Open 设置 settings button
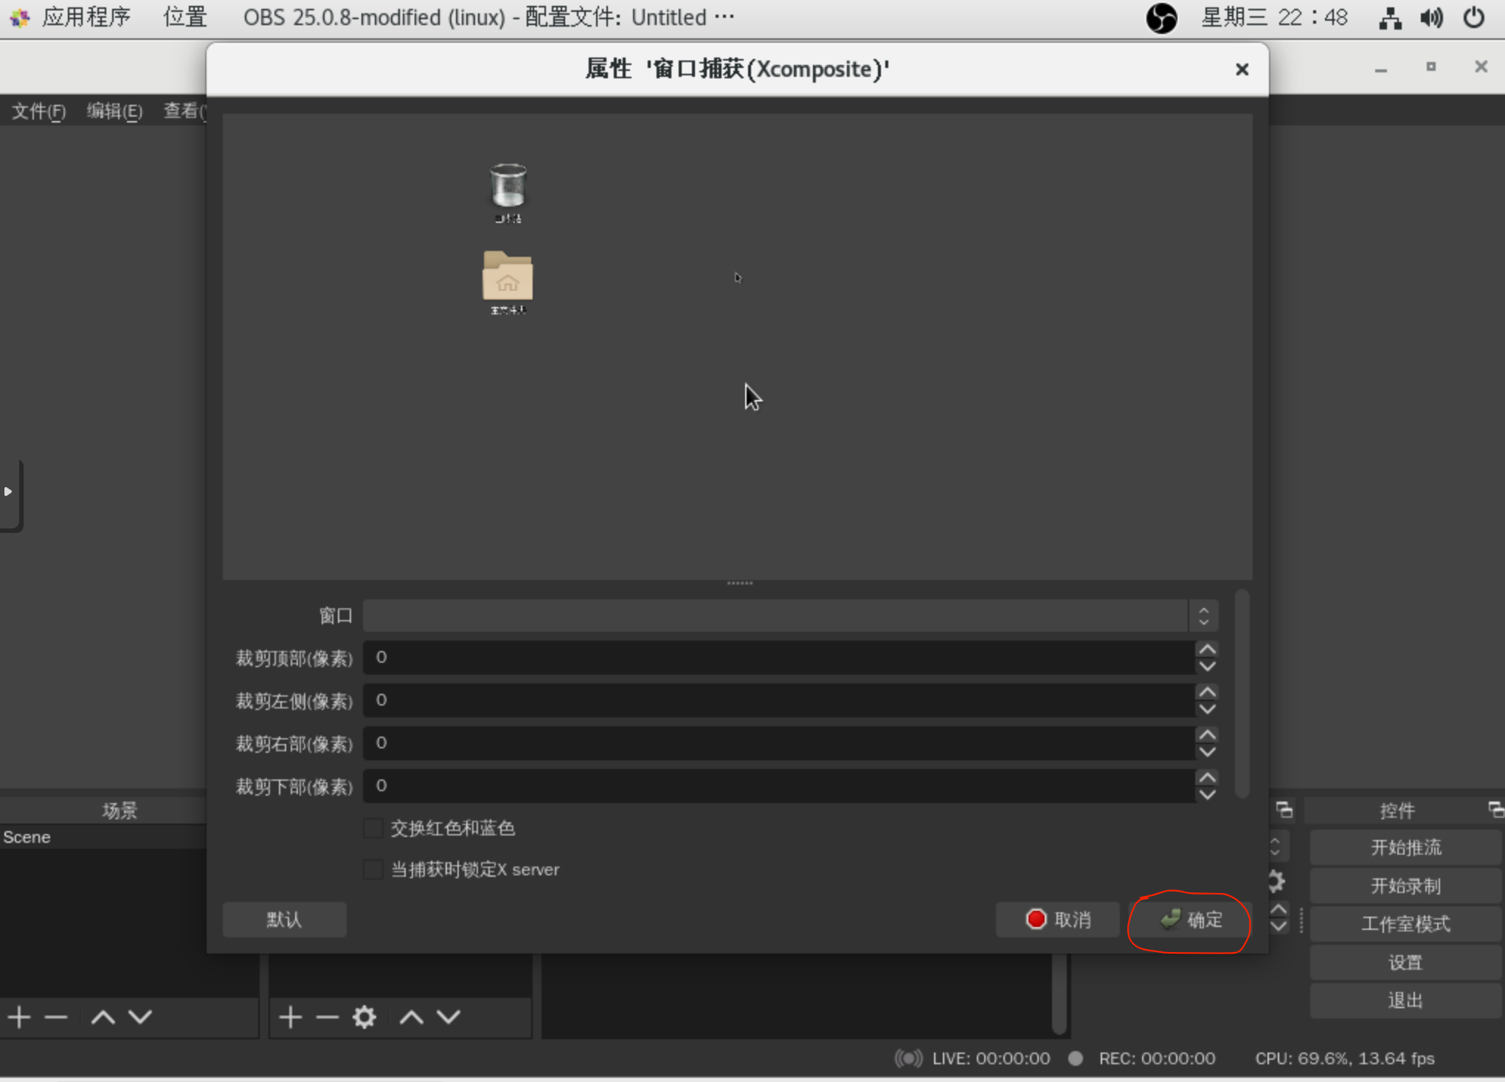This screenshot has width=1505, height=1082. 1405,962
